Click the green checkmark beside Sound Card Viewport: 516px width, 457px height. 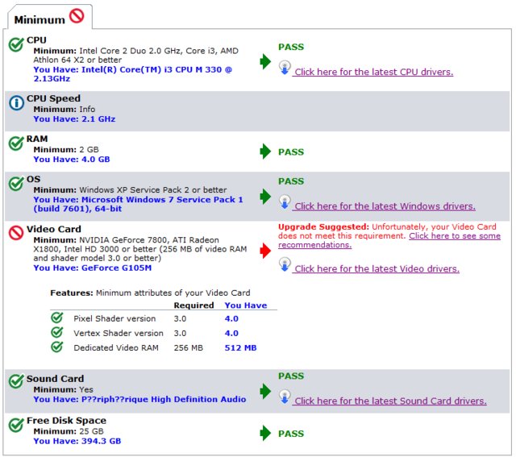point(15,382)
